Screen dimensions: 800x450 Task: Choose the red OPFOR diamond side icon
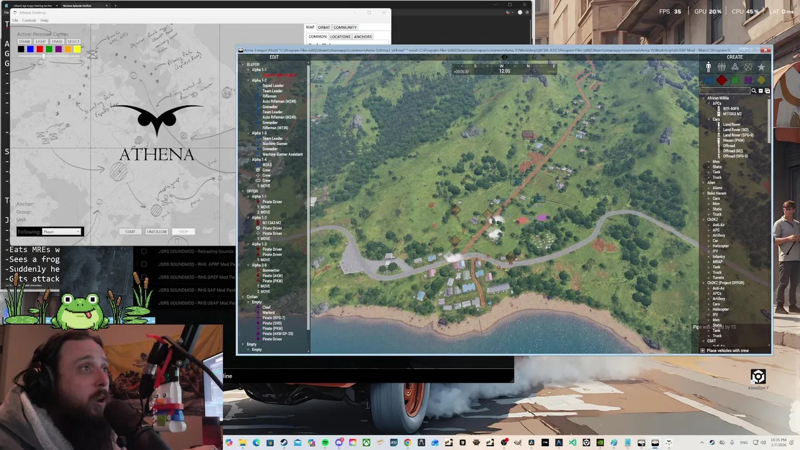click(x=722, y=80)
